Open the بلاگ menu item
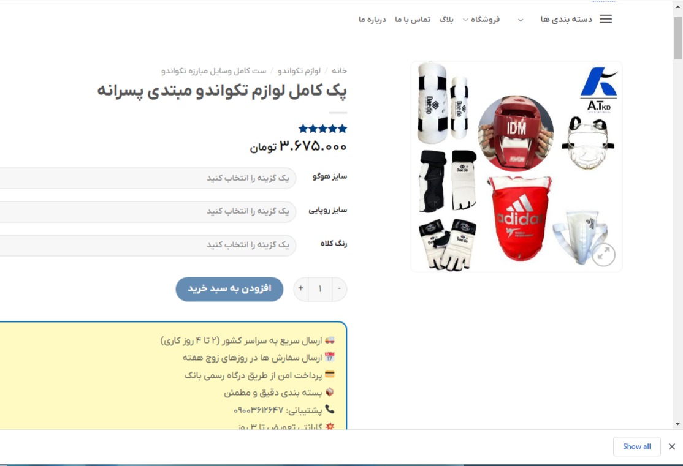The width and height of the screenshot is (683, 466). 446,20
